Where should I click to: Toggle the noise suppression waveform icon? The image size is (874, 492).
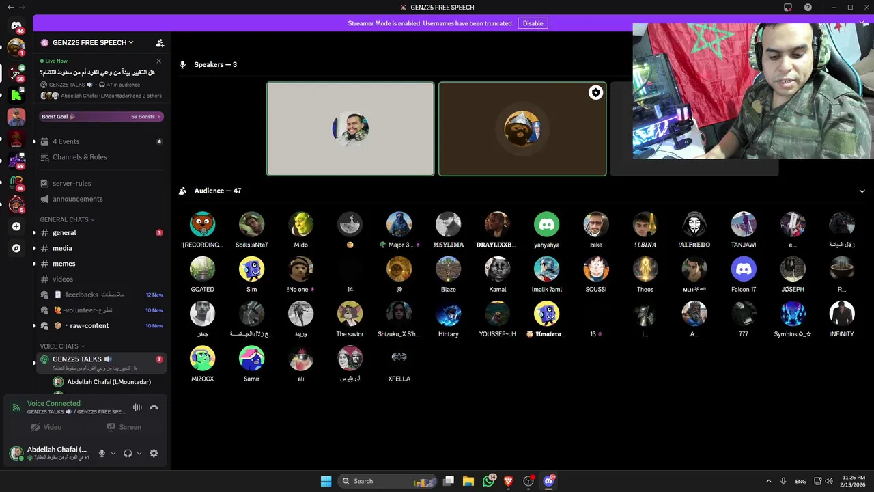pos(137,407)
